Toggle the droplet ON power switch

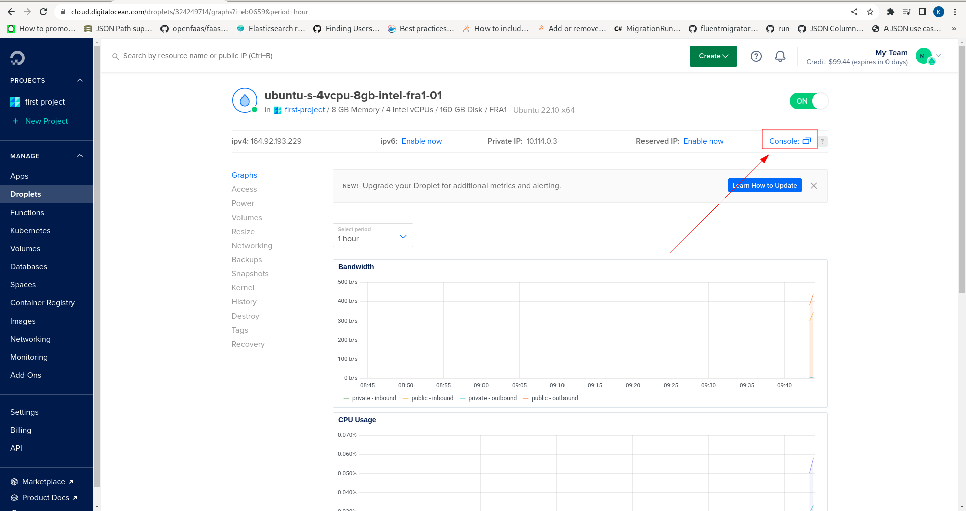(809, 101)
